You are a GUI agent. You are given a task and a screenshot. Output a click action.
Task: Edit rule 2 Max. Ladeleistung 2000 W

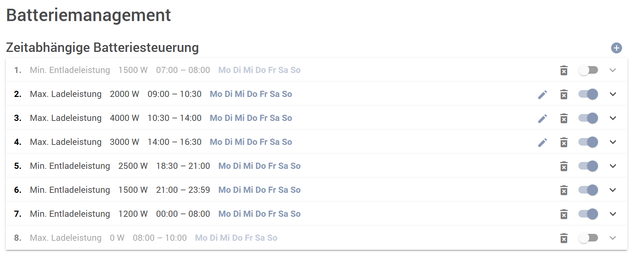point(542,94)
